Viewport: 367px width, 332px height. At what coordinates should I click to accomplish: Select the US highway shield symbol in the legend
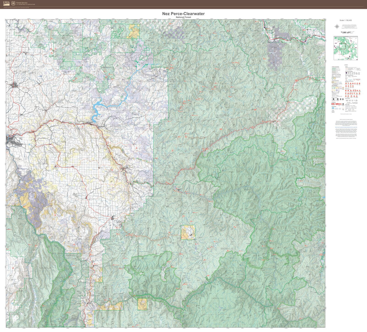pyautogui.click(x=349, y=72)
